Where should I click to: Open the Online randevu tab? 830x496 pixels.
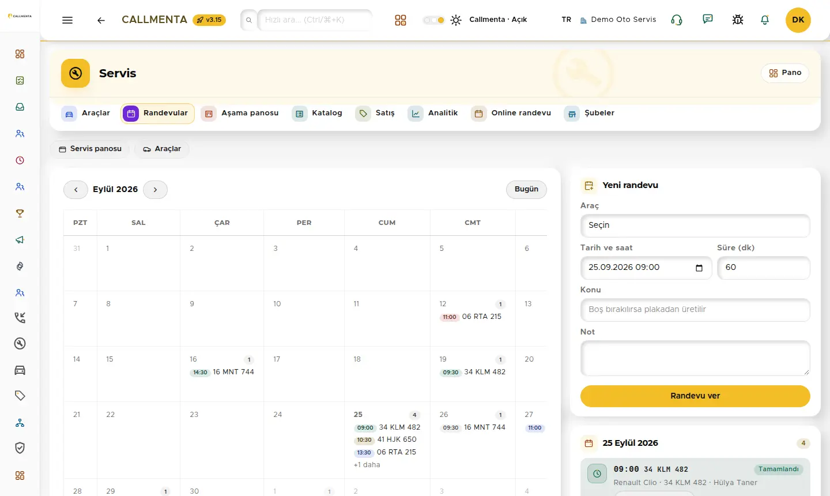click(511, 114)
